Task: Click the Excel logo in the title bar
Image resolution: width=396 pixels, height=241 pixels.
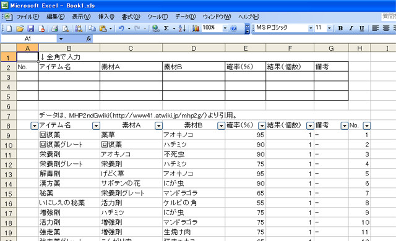Action: 4,6
